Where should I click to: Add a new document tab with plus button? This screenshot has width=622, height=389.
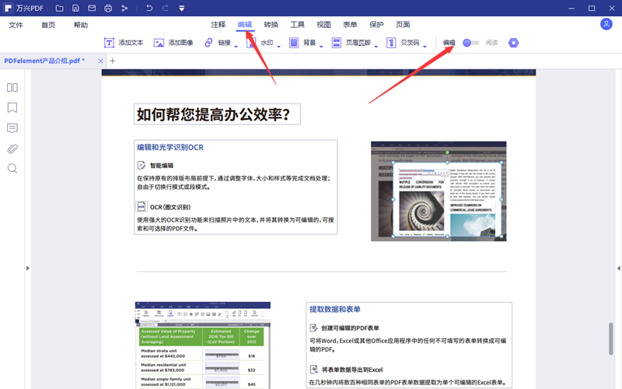coord(112,61)
